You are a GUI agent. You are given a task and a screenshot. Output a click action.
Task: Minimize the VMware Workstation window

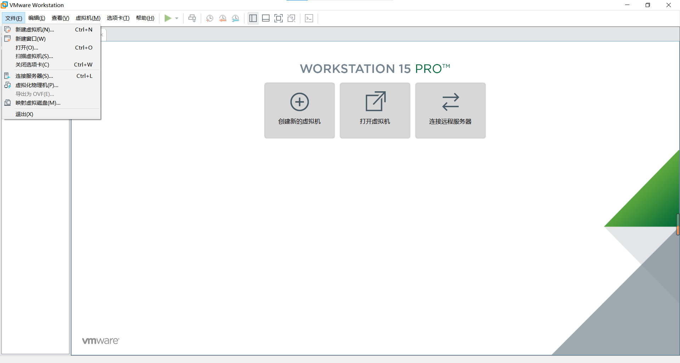(627, 5)
